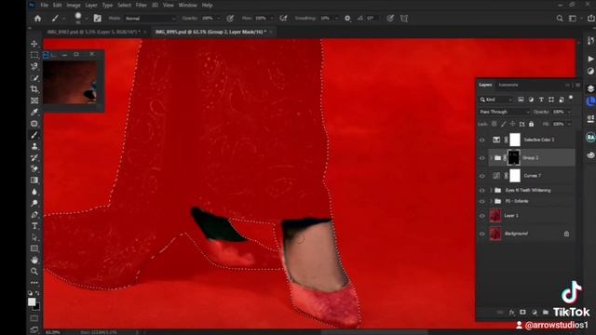596x335 pixels.
Task: Open the File menu
Action: 45,6
